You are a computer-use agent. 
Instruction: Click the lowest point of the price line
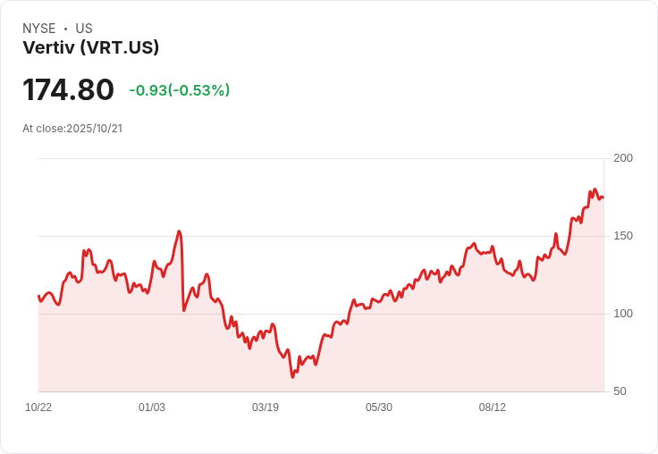pos(292,377)
